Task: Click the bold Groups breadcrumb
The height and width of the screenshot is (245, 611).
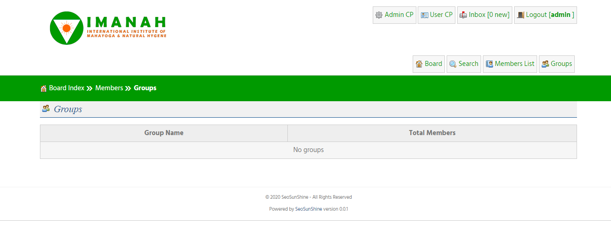Action: coord(145,88)
